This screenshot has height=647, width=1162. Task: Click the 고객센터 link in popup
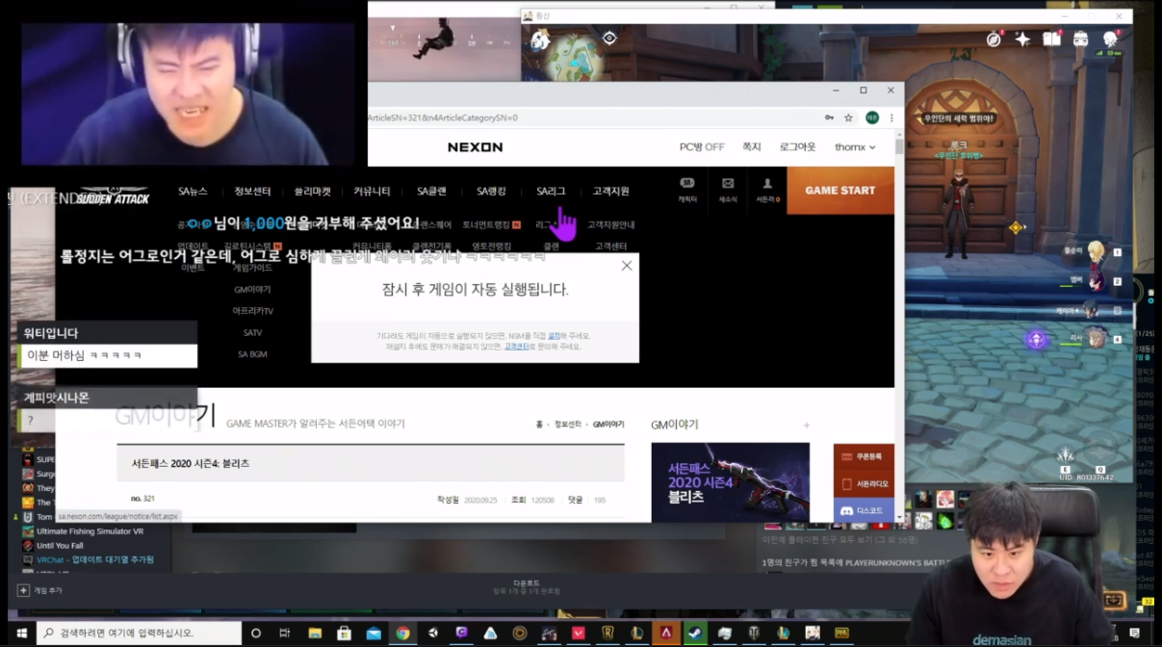pyautogui.click(x=516, y=346)
